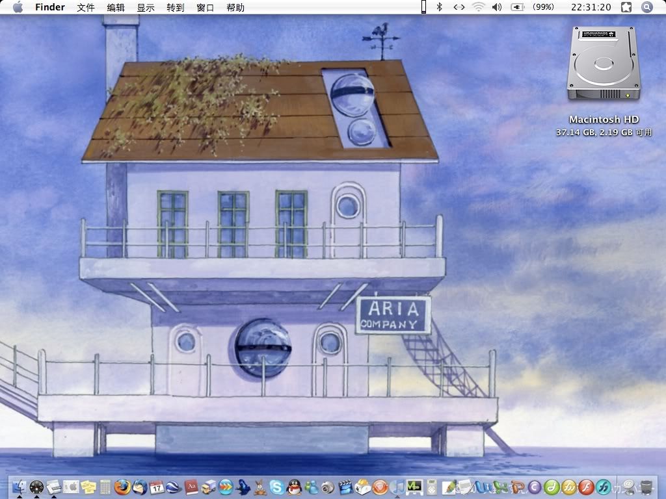Open Macintosh HD drive on desktop
666x499 pixels.
[x=604, y=64]
